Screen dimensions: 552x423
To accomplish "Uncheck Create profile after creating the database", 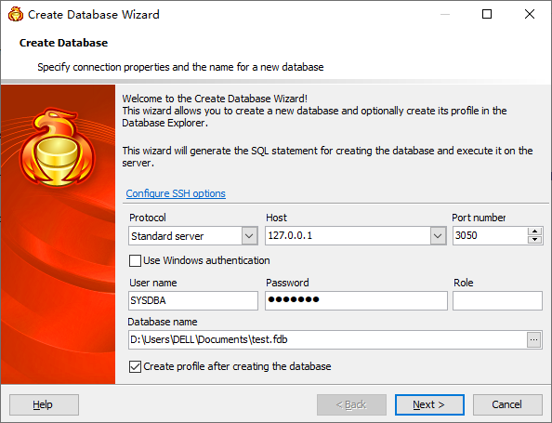I will tap(135, 366).
